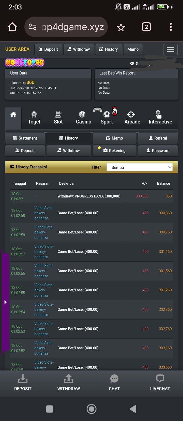Open Interactive games category
Viewport: 183px width, 421px height.
[160, 118]
